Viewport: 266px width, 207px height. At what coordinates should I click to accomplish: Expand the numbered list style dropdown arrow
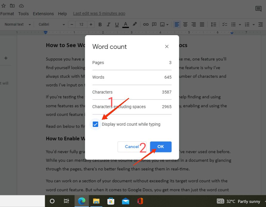[x=254, y=25]
